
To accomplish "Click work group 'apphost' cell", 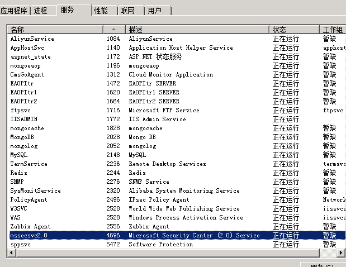I will point(334,48).
